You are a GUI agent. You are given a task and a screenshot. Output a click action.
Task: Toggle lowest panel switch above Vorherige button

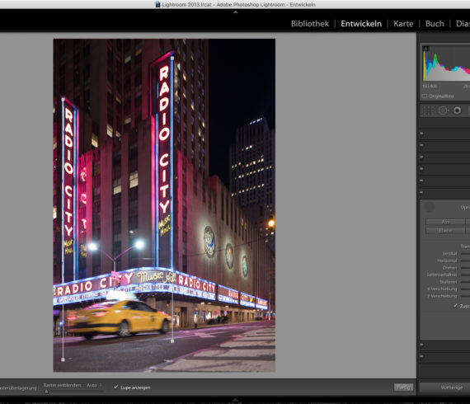[421, 356]
